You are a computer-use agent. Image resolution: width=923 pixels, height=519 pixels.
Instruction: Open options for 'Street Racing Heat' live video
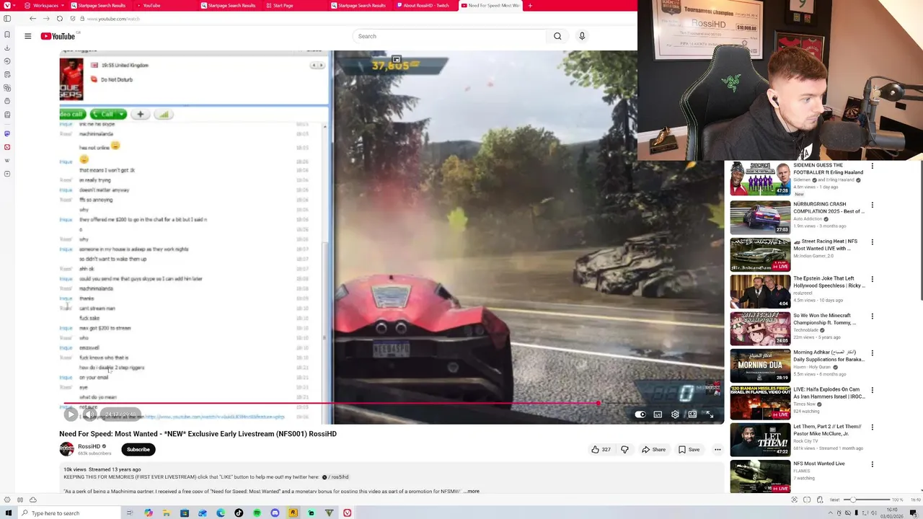point(872,242)
